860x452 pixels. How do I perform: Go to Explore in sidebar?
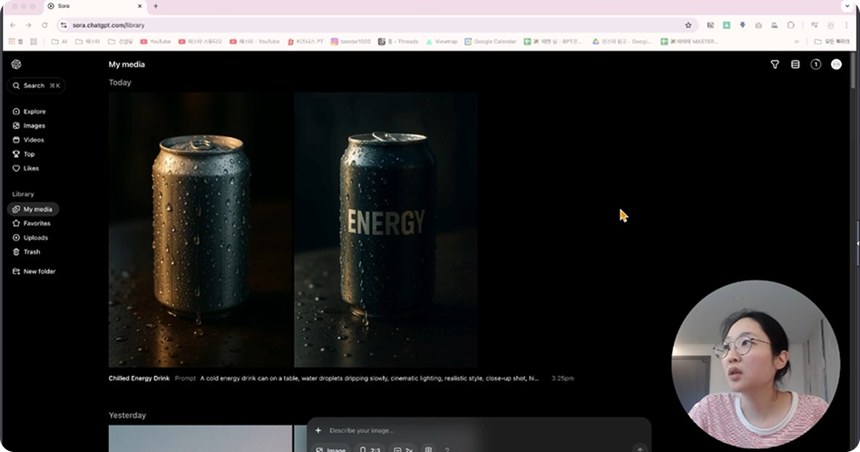(x=34, y=112)
